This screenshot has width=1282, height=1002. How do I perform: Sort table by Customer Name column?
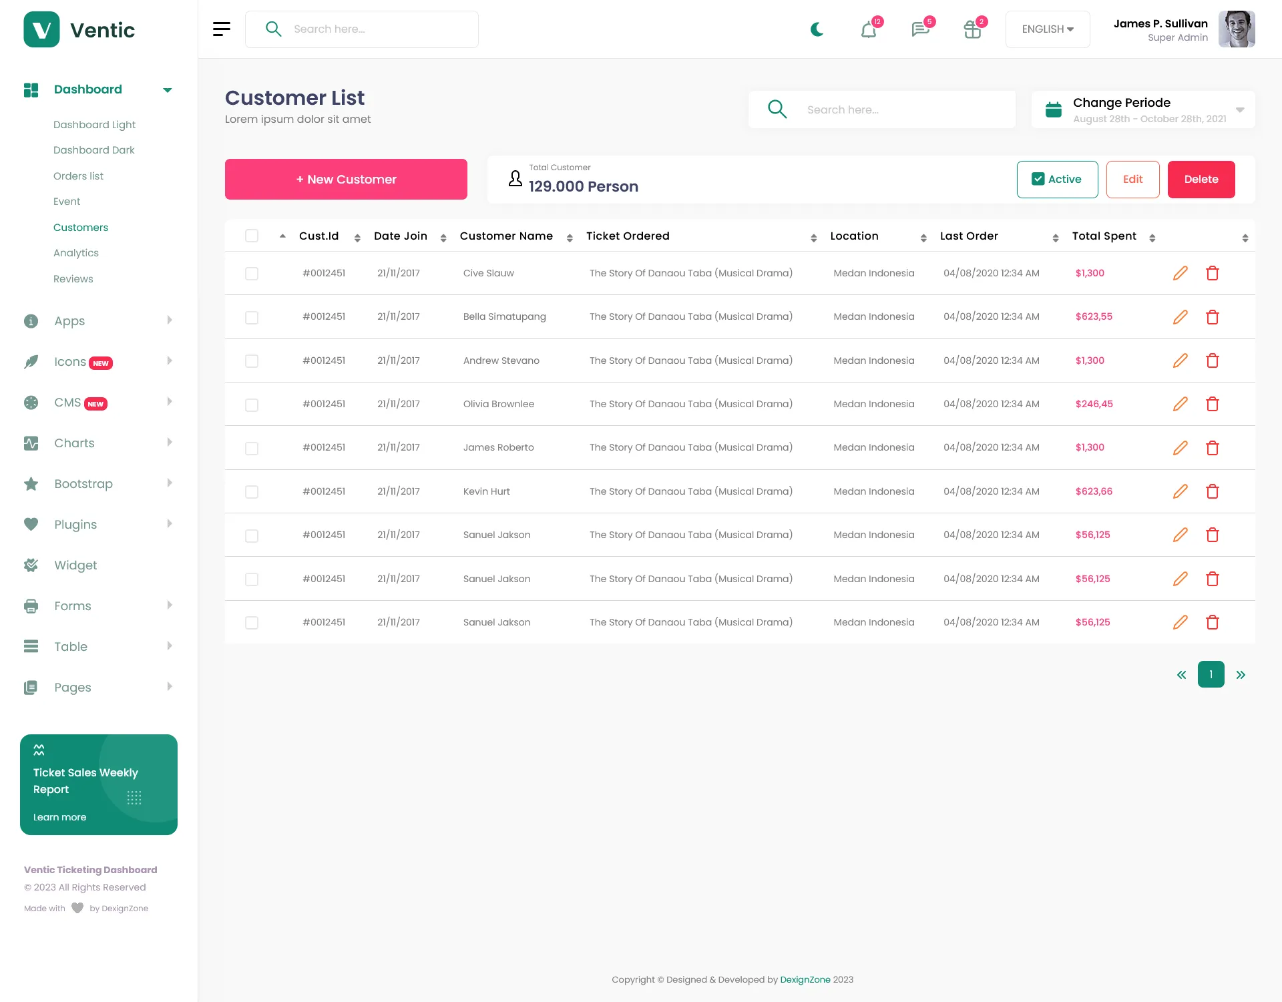click(515, 236)
